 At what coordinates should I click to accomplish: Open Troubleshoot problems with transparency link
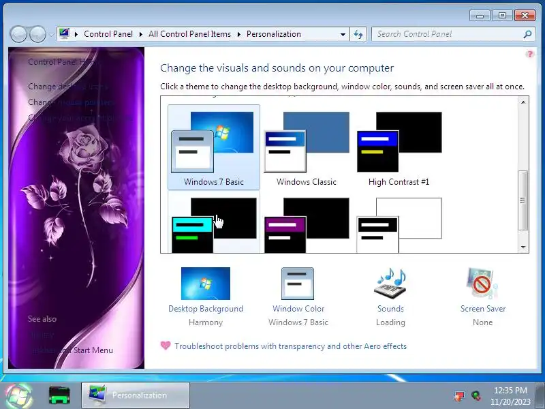pos(291,346)
